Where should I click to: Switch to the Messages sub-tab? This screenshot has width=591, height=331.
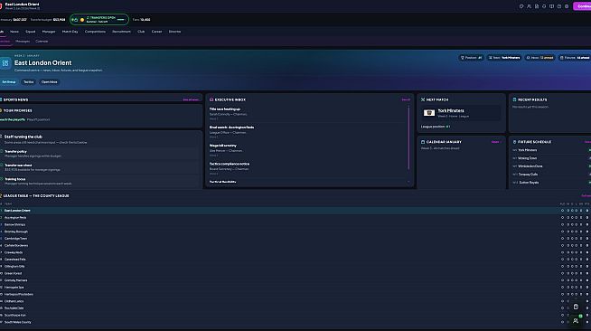tap(23, 42)
